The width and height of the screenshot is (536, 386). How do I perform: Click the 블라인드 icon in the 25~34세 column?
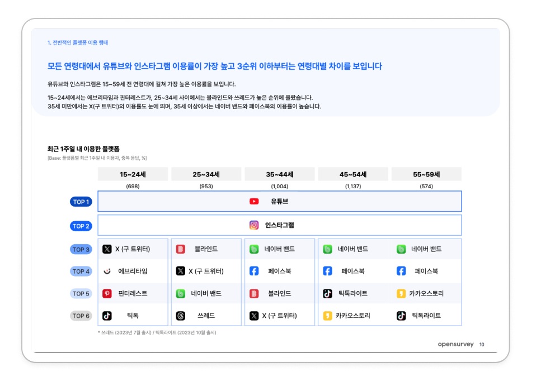coord(181,249)
